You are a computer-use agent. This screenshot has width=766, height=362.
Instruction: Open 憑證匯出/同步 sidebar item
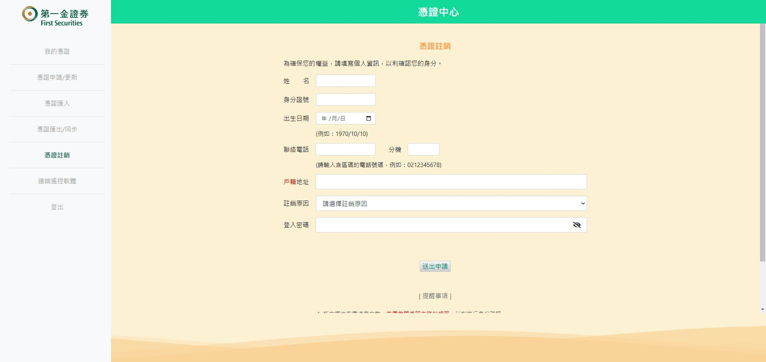click(57, 129)
